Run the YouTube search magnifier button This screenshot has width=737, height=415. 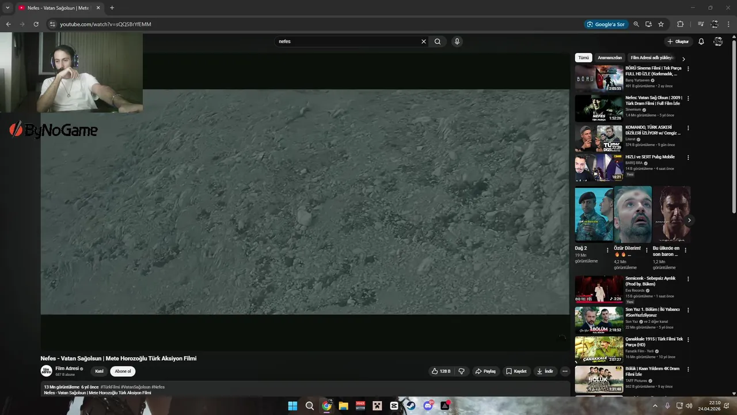(x=438, y=41)
